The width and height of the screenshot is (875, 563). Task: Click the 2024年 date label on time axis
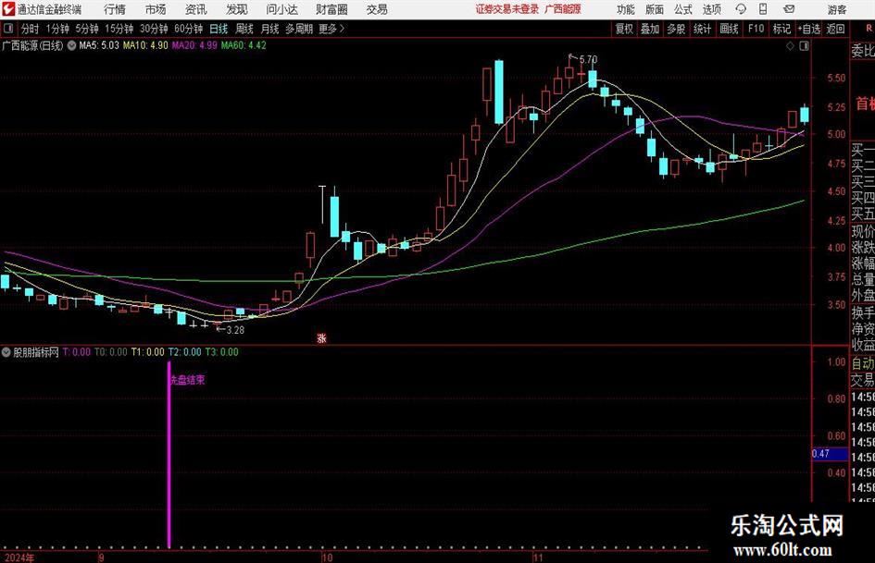click(x=18, y=557)
